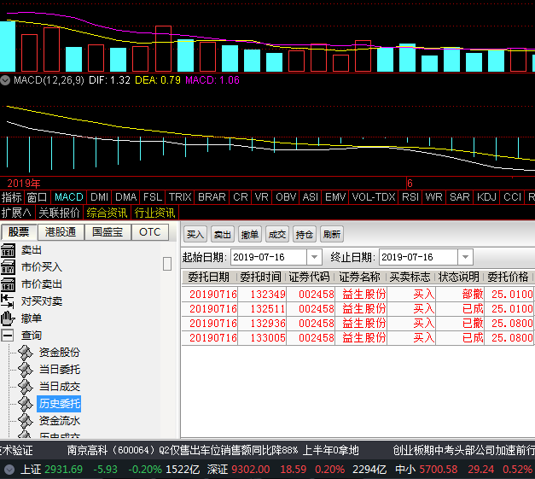
Task: Select the VOL-TDX indicator tab
Action: click(374, 197)
